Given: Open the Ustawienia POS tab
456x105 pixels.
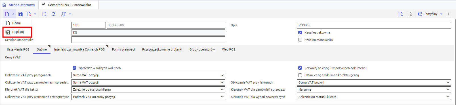Looking at the screenshot, I should click(x=18, y=49).
